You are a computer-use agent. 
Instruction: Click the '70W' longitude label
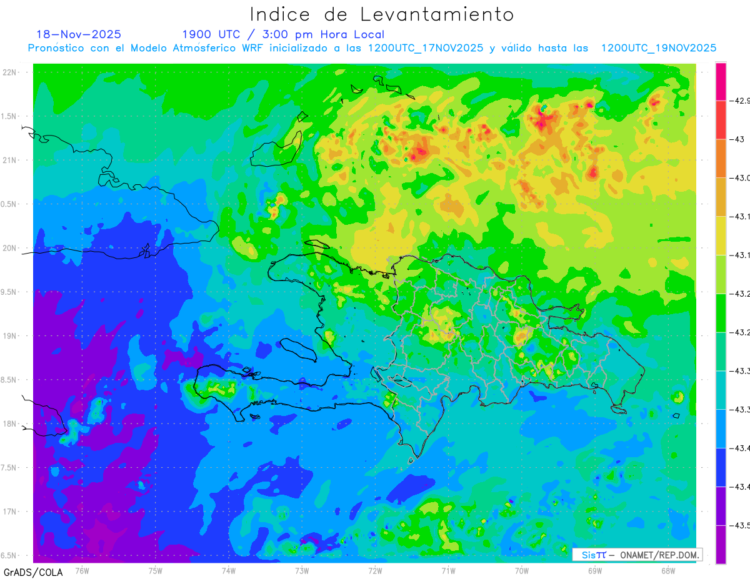[x=522, y=570]
